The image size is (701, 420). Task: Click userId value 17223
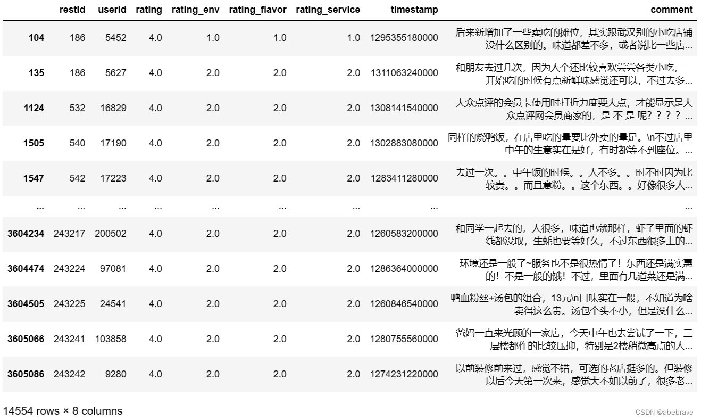pos(114,178)
